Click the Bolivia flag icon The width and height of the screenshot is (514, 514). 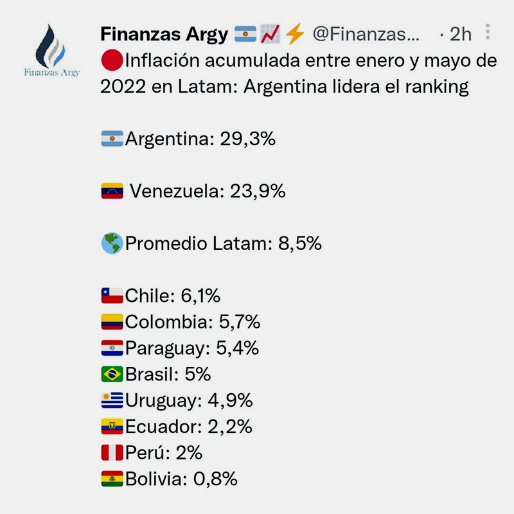pyautogui.click(x=112, y=479)
